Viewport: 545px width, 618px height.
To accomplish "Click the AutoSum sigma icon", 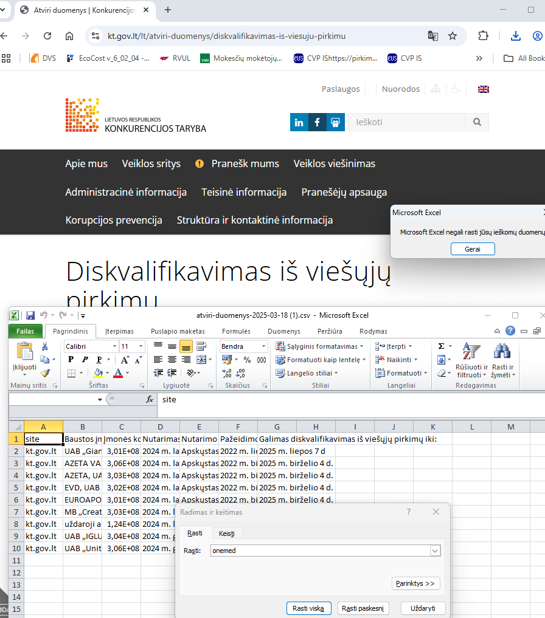I will [x=441, y=346].
